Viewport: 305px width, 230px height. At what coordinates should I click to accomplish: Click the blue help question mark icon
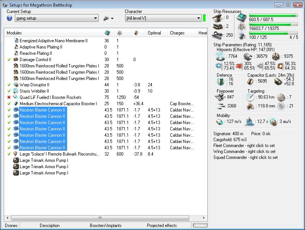click(x=9, y=18)
